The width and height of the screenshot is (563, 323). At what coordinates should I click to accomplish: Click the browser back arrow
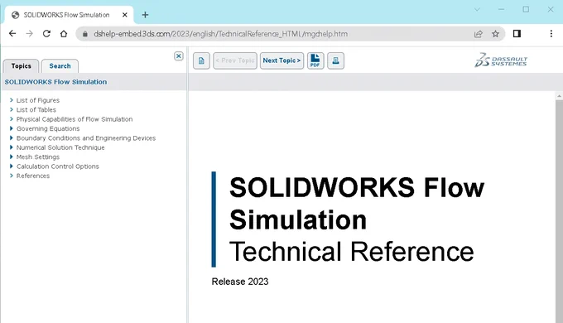click(12, 34)
